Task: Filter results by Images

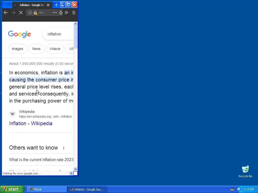Action: (17, 49)
